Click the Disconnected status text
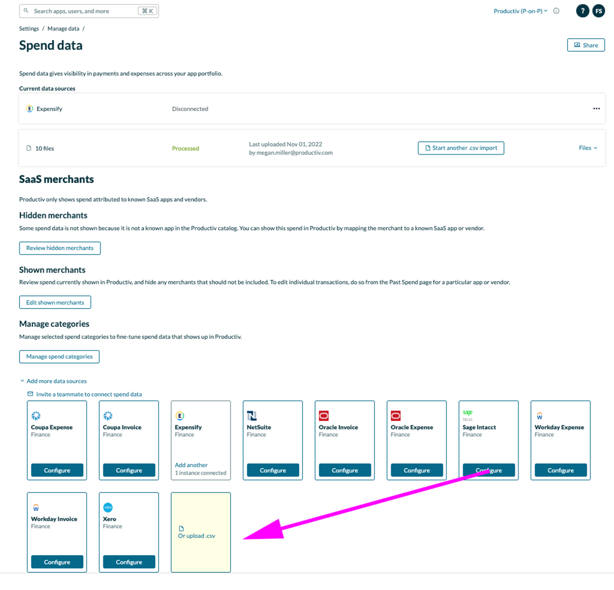Viewport: 614px width, 590px height. click(190, 109)
